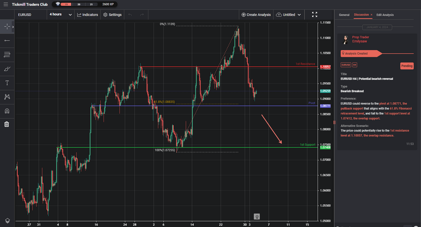421x227 pixels.
Task: Open the Untitled layout dropdown
Action: [x=289, y=15]
